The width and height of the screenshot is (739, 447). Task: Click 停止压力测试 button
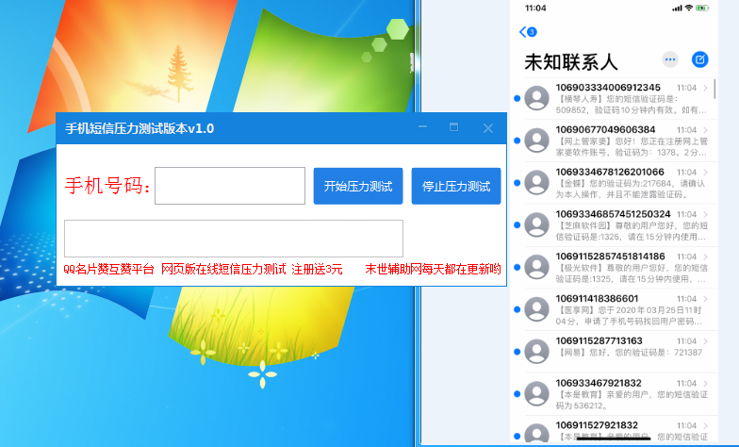tap(456, 187)
